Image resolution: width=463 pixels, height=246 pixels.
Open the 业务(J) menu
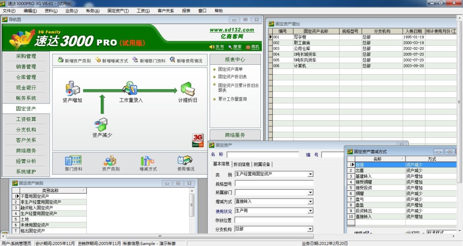tap(71, 11)
